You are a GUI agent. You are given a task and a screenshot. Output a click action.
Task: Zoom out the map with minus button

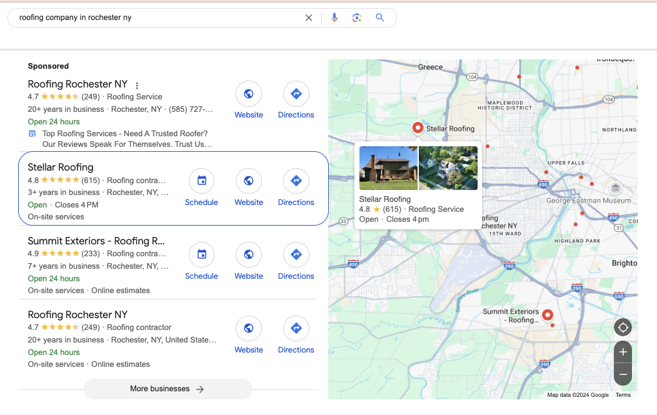(x=623, y=374)
